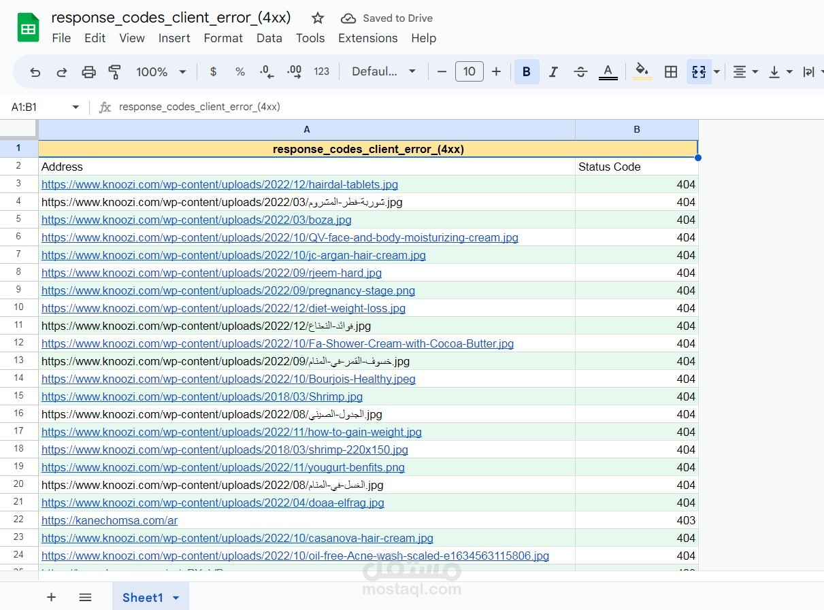This screenshot has height=610, width=824.
Task: Open Name box dropdown arrow
Action: tap(76, 107)
